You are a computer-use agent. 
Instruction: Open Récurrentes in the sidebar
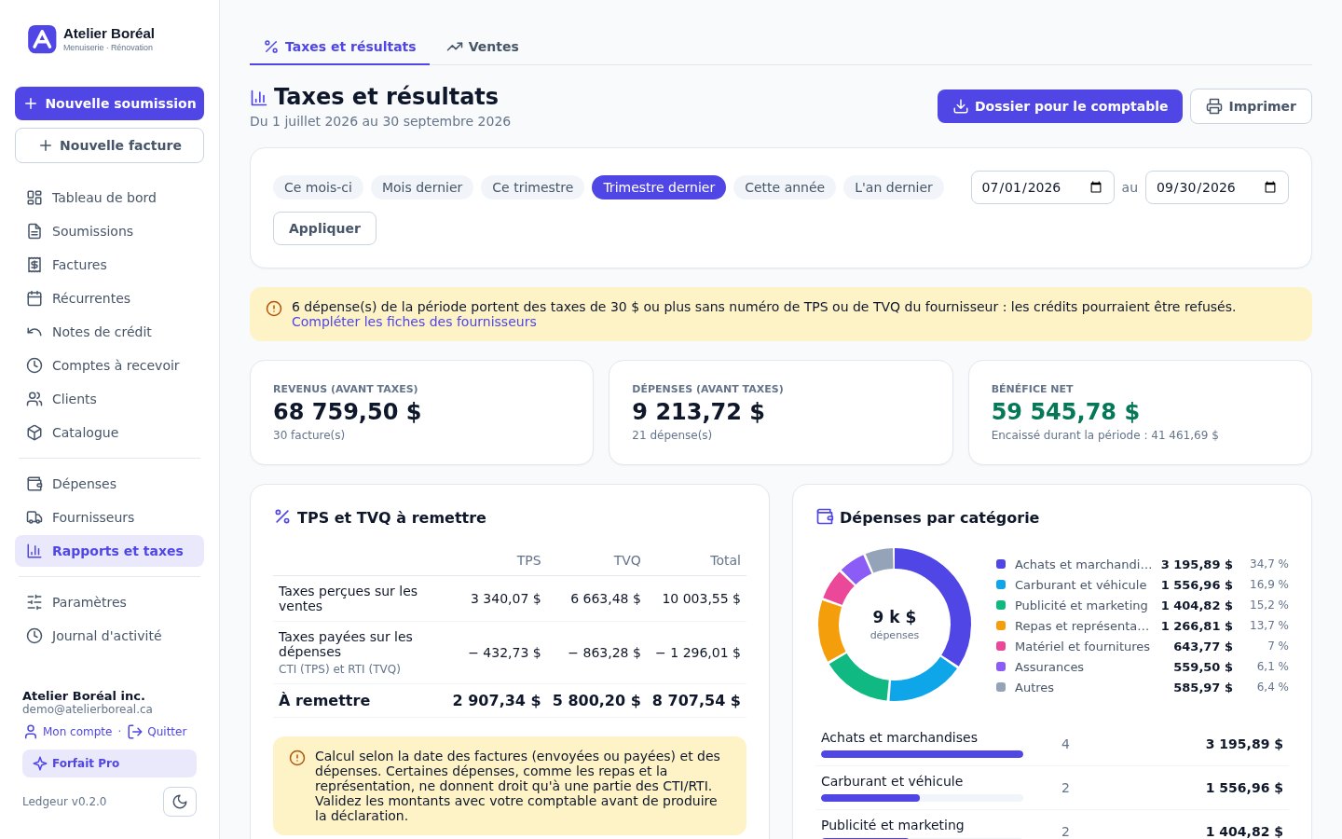tap(109, 298)
